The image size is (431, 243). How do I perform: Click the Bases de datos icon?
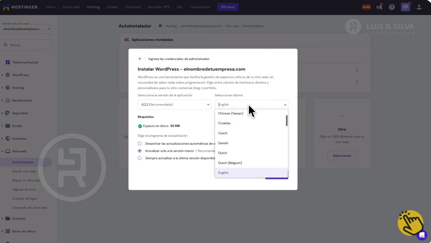8,231
